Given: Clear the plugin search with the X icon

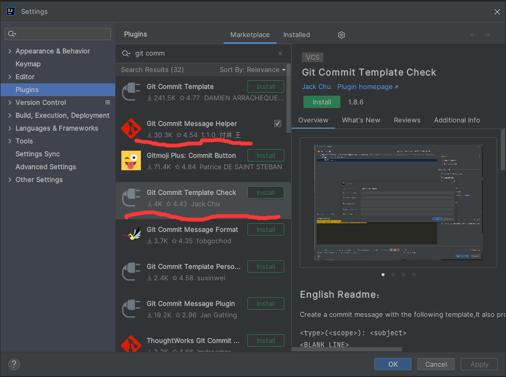Looking at the screenshot, I should (280, 53).
